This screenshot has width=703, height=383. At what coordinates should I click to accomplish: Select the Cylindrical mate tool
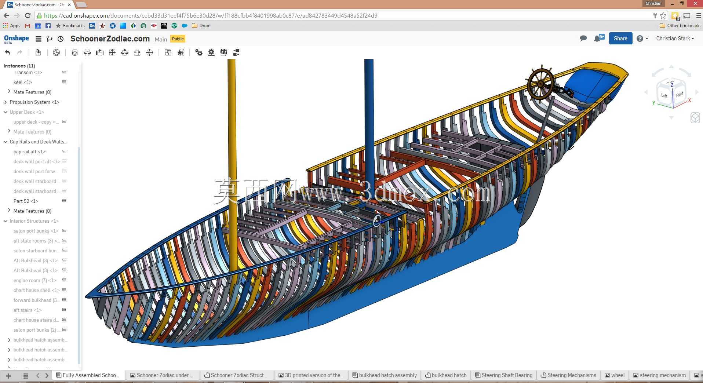[x=125, y=52]
